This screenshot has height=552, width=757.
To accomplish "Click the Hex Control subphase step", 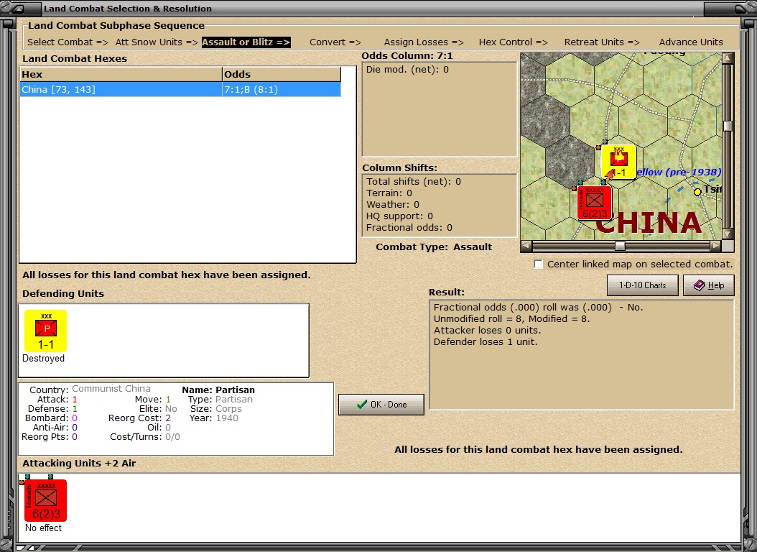I will [514, 42].
